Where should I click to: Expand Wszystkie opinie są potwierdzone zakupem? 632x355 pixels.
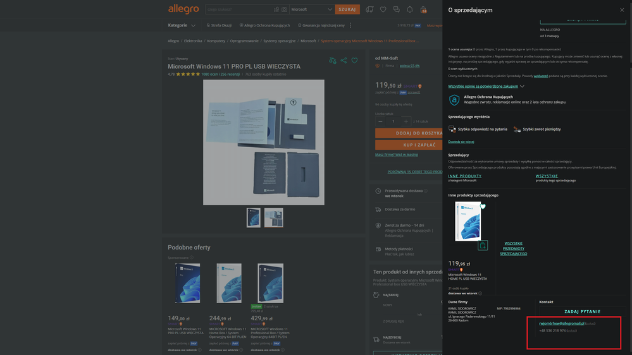pos(486,86)
